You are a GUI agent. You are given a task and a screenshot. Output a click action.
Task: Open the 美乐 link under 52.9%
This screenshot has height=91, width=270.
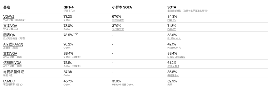pos(169,84)
